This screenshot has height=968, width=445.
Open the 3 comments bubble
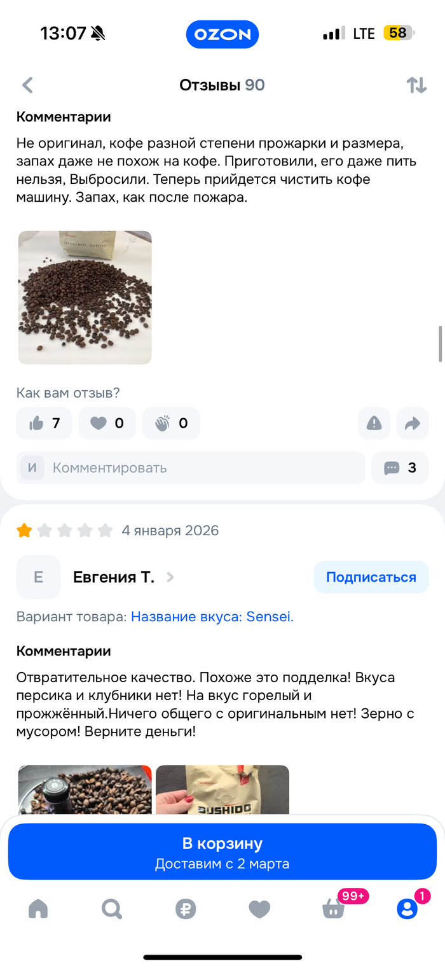coord(400,468)
